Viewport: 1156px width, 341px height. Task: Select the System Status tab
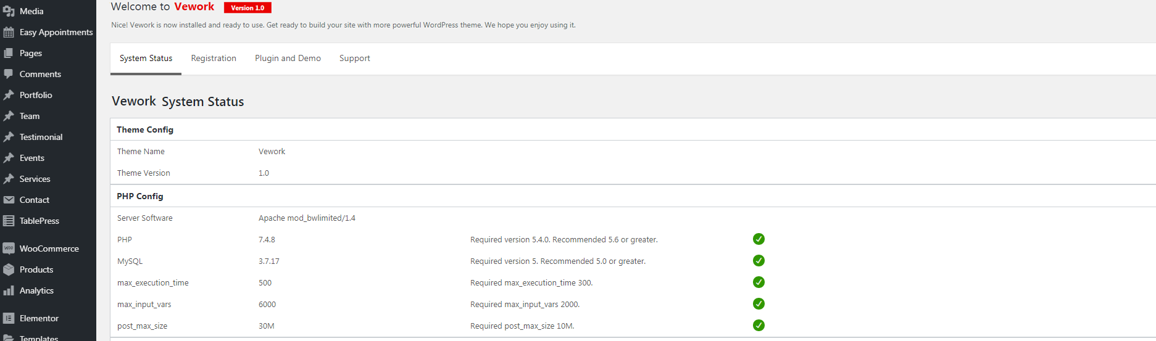click(x=146, y=59)
